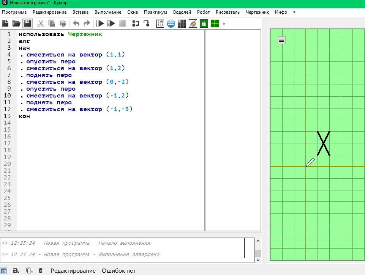Open the hamburger menu in the drawing panel
This screenshot has height=275, width=365.
[281, 40]
